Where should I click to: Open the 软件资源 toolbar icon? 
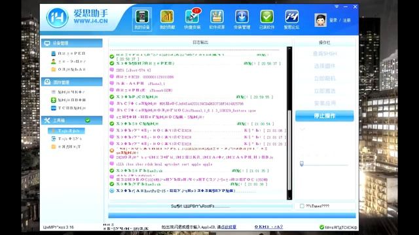click(x=217, y=20)
